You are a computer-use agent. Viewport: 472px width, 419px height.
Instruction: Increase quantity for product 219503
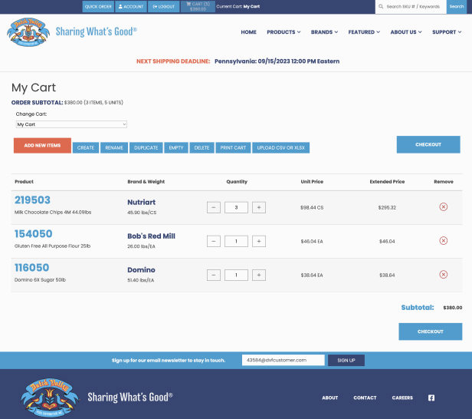259,207
